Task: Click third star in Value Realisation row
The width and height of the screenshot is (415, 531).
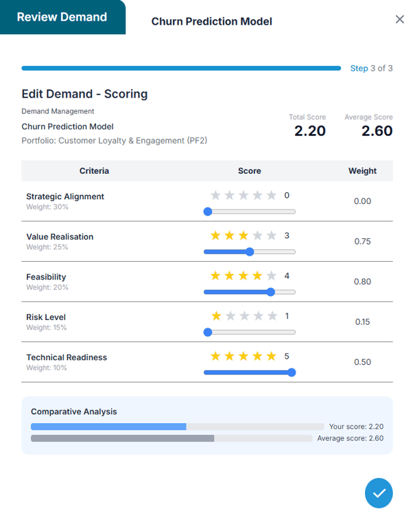Action: click(x=244, y=236)
